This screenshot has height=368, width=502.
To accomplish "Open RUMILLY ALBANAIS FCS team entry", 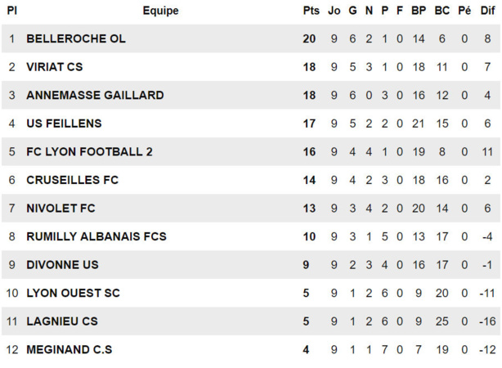I will coord(96,236).
